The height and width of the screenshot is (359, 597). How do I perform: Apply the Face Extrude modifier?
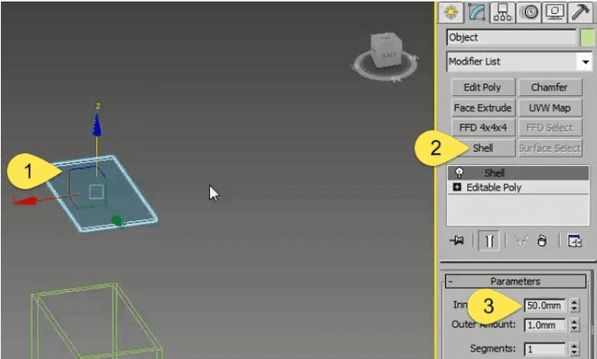coord(483,108)
